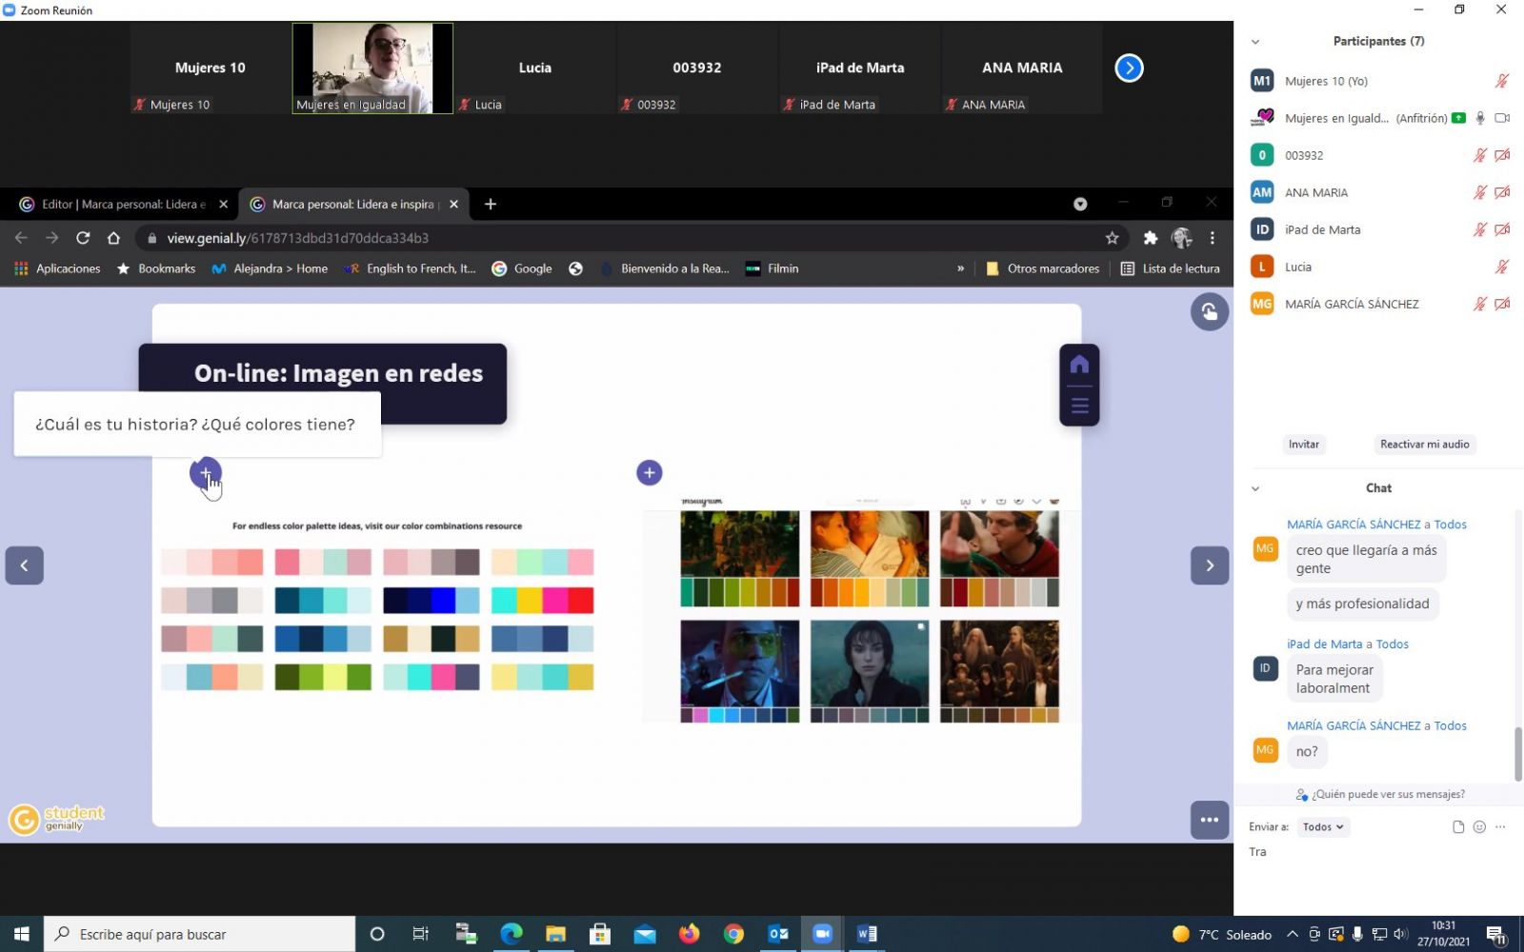1524x952 pixels.
Task: Open the three-dots options button on Genially
Action: click(x=1209, y=820)
